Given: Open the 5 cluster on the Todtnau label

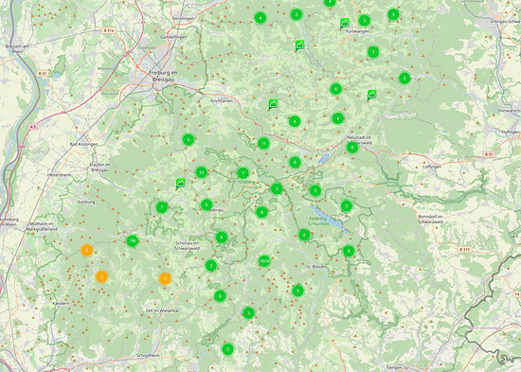Looking at the screenshot, I should (207, 204).
